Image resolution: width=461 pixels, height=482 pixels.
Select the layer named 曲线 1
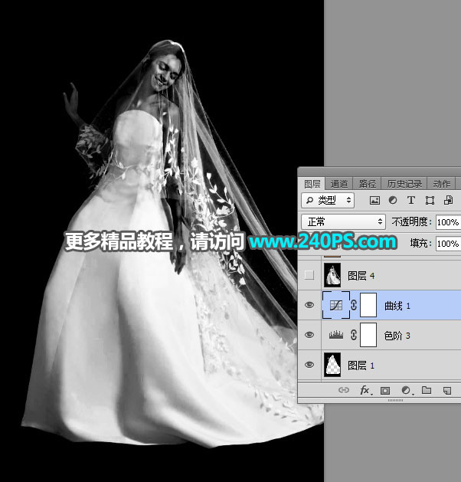point(397,306)
